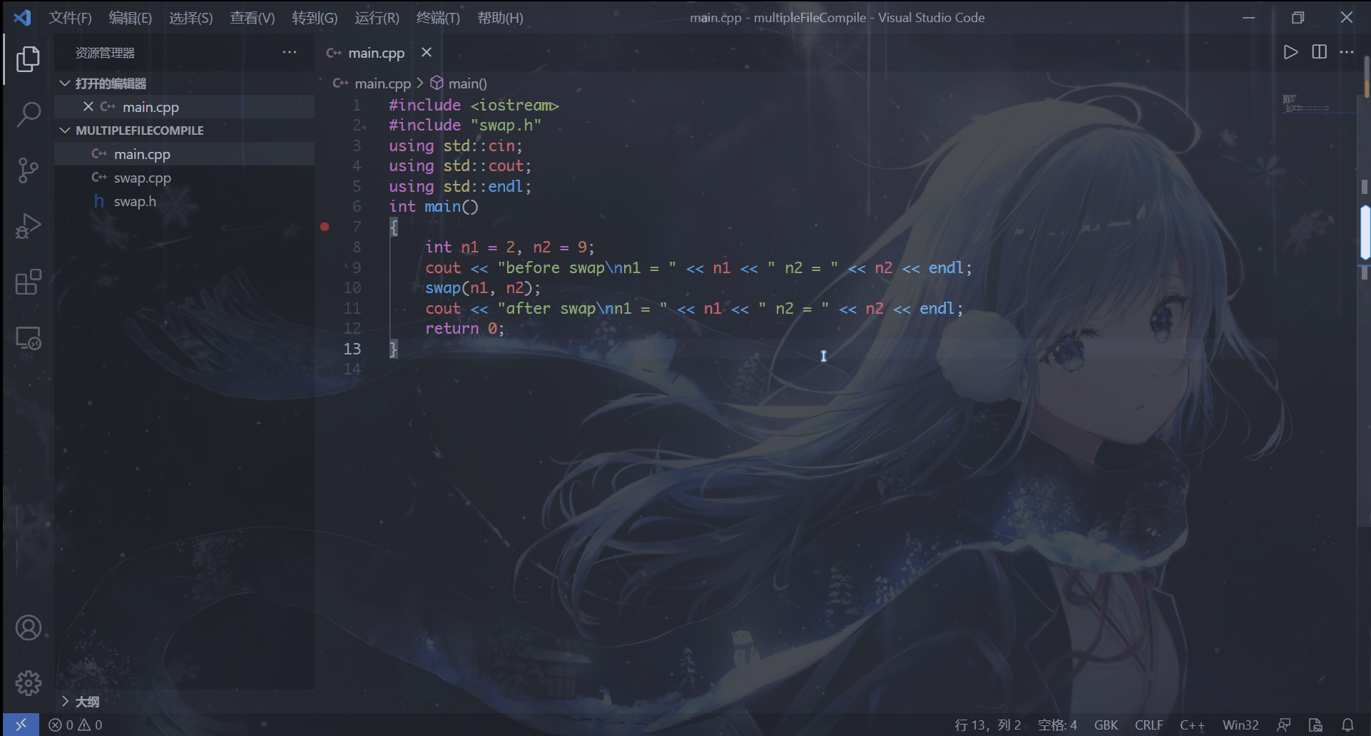
Task: Close main.cpp in open editors list
Action: pyautogui.click(x=88, y=106)
